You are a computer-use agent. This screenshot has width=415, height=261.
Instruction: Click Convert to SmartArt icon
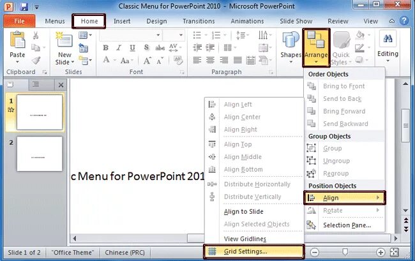(265, 61)
